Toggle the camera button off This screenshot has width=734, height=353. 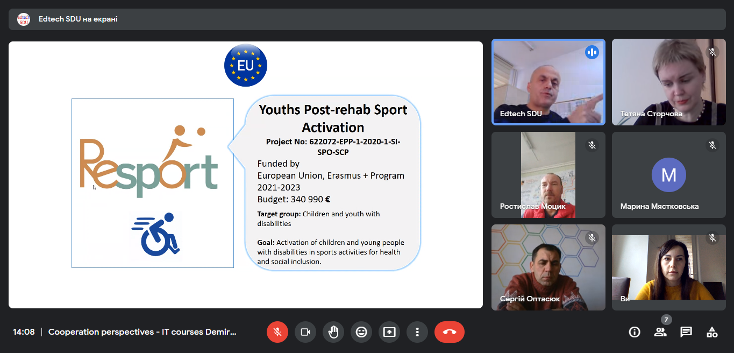click(x=305, y=332)
